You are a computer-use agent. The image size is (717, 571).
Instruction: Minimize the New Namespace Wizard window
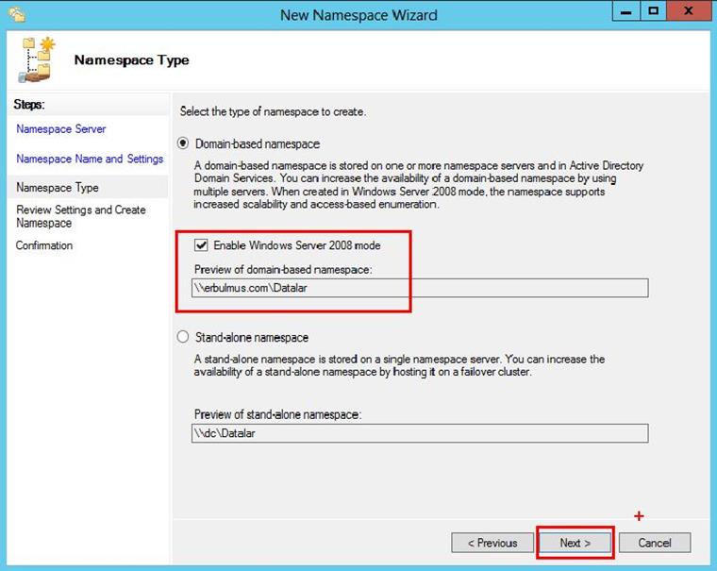coord(626,11)
